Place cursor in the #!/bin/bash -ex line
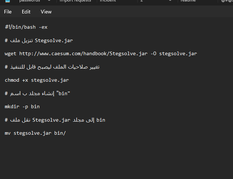 click(26, 27)
